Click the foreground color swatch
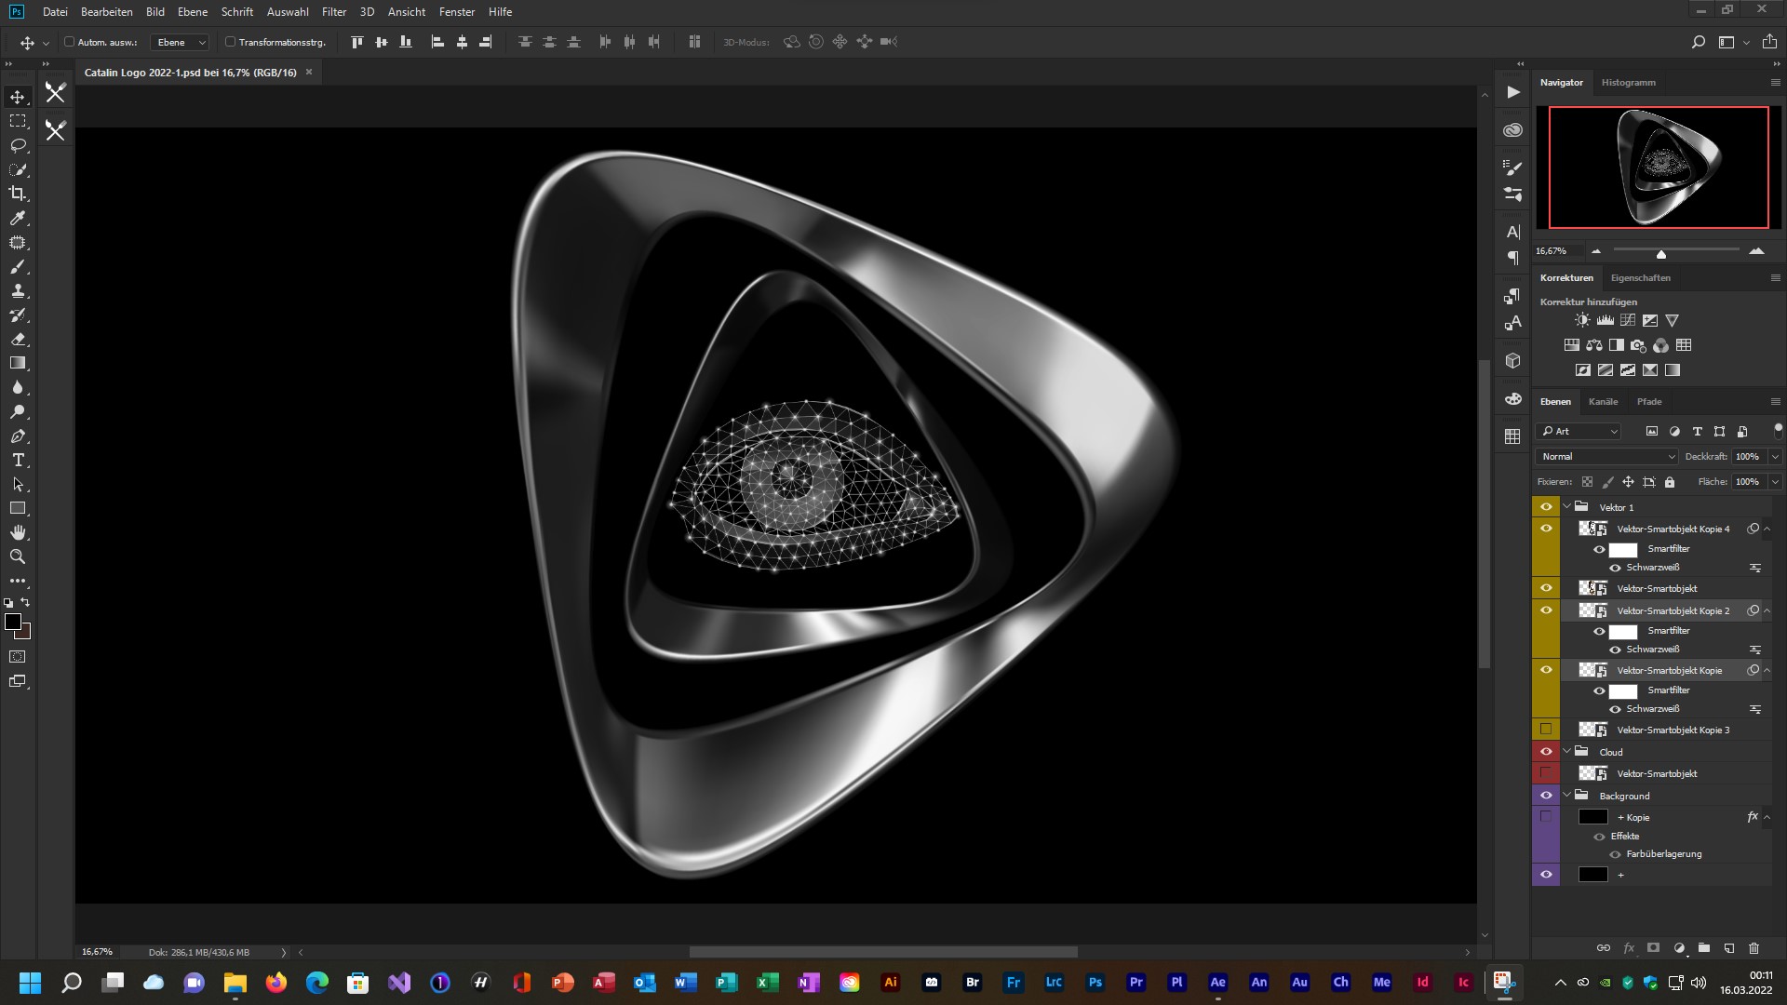 tap(13, 622)
